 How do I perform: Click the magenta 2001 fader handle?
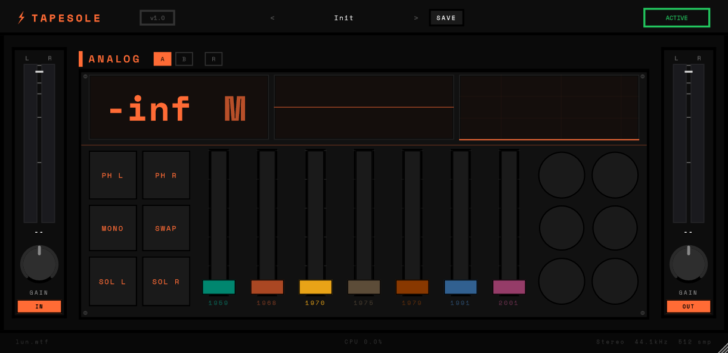point(509,287)
